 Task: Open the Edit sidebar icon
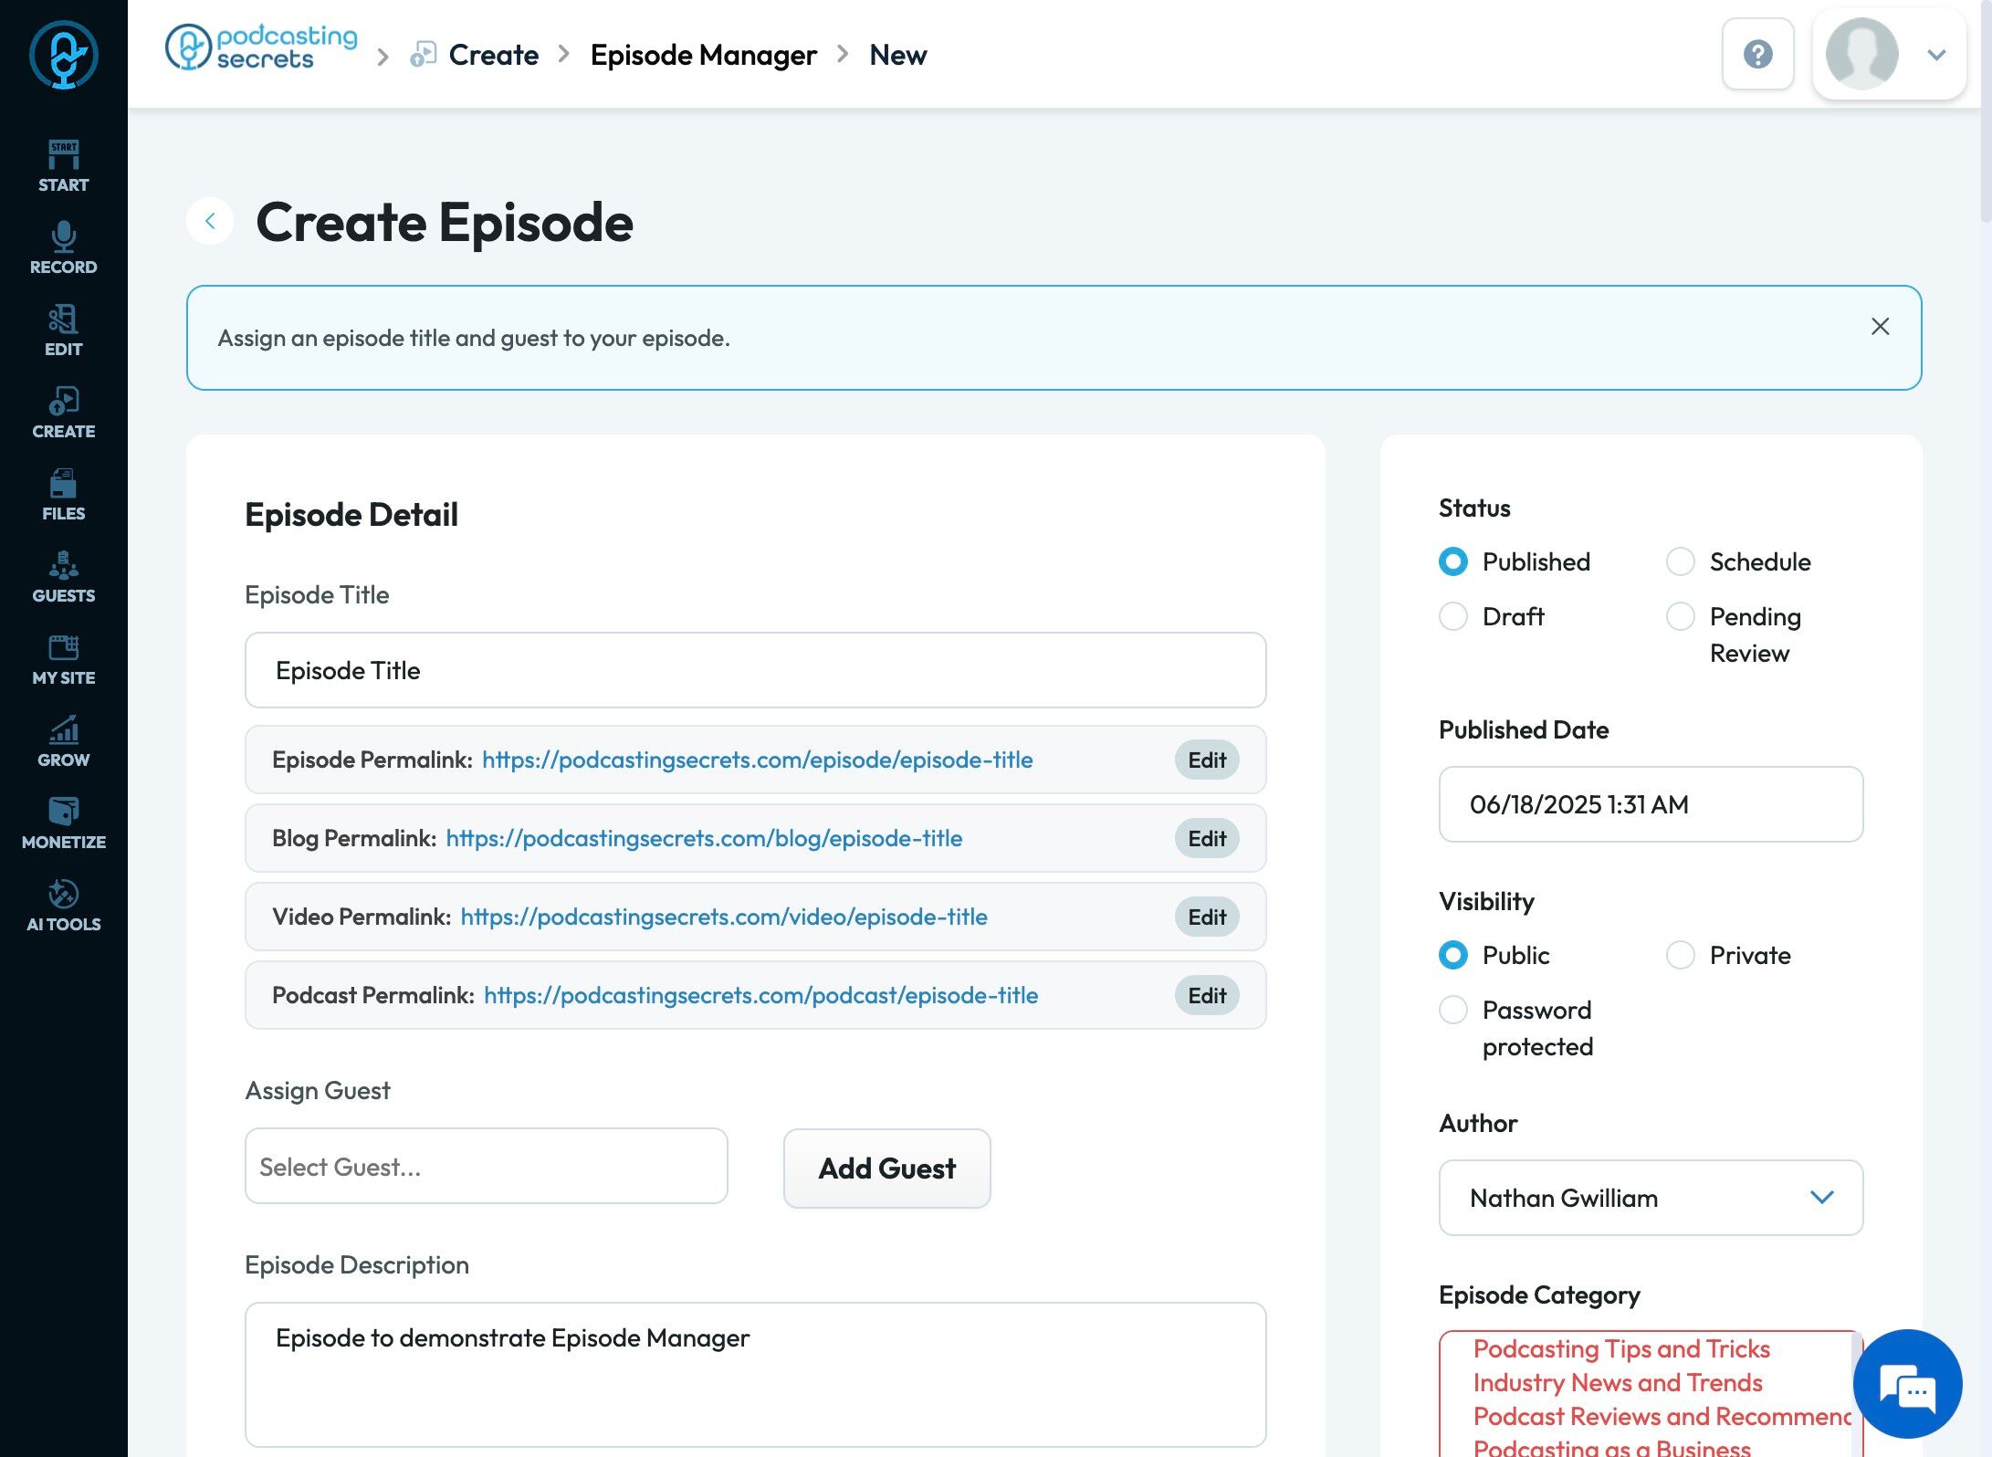click(63, 330)
